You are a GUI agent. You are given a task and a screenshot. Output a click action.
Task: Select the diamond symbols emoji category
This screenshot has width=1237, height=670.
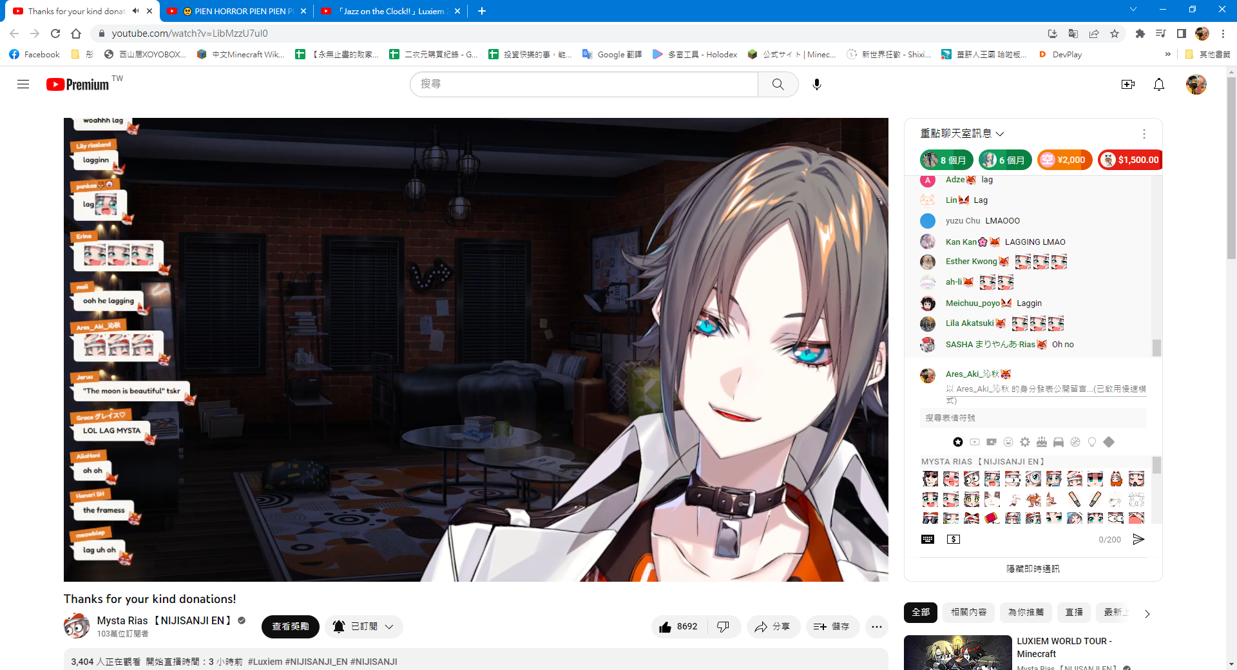[1109, 442]
